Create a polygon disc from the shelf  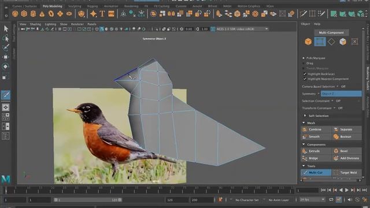click(69, 14)
